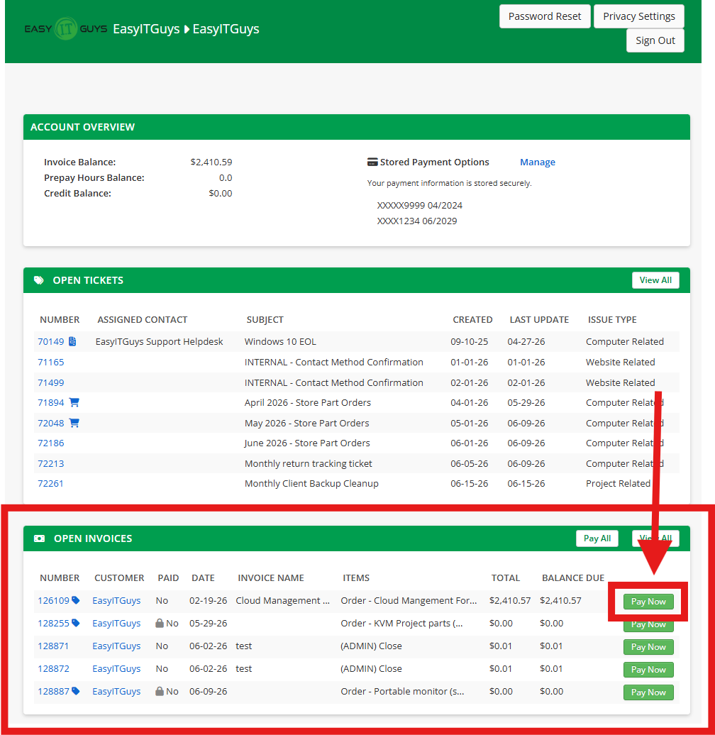View All open tickets
The width and height of the screenshot is (715, 735).
click(x=655, y=280)
